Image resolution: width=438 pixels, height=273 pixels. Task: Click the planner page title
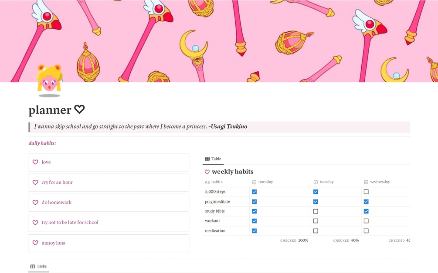click(56, 110)
